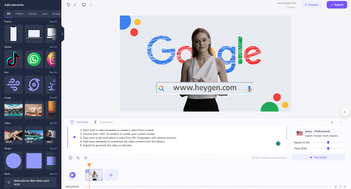Open the clock pause-timing tool
Image resolution: width=351 pixels, height=189 pixels.
coord(70,158)
